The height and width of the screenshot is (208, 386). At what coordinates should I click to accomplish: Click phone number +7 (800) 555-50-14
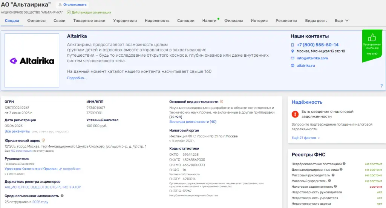coord(317,45)
